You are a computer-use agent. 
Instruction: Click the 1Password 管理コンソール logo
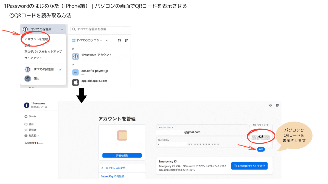pyautogui.click(x=27, y=105)
